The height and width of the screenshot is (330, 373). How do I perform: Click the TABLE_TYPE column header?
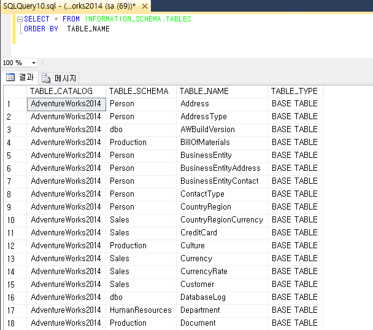pos(295,91)
